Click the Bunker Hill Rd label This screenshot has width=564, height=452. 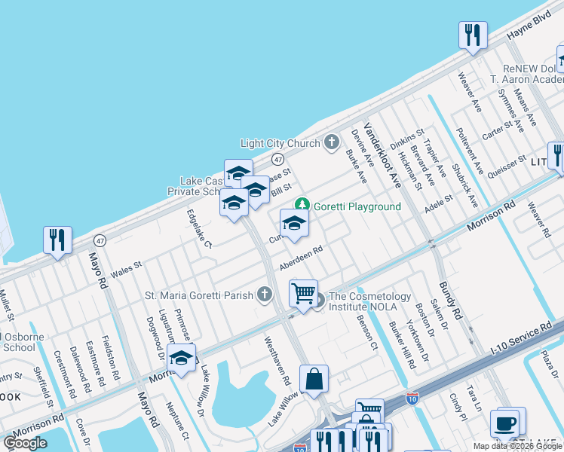point(403,345)
